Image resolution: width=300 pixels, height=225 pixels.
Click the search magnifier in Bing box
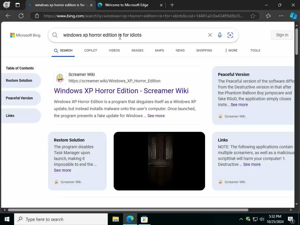[55, 35]
